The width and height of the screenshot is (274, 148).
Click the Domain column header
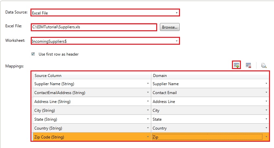[210, 76]
